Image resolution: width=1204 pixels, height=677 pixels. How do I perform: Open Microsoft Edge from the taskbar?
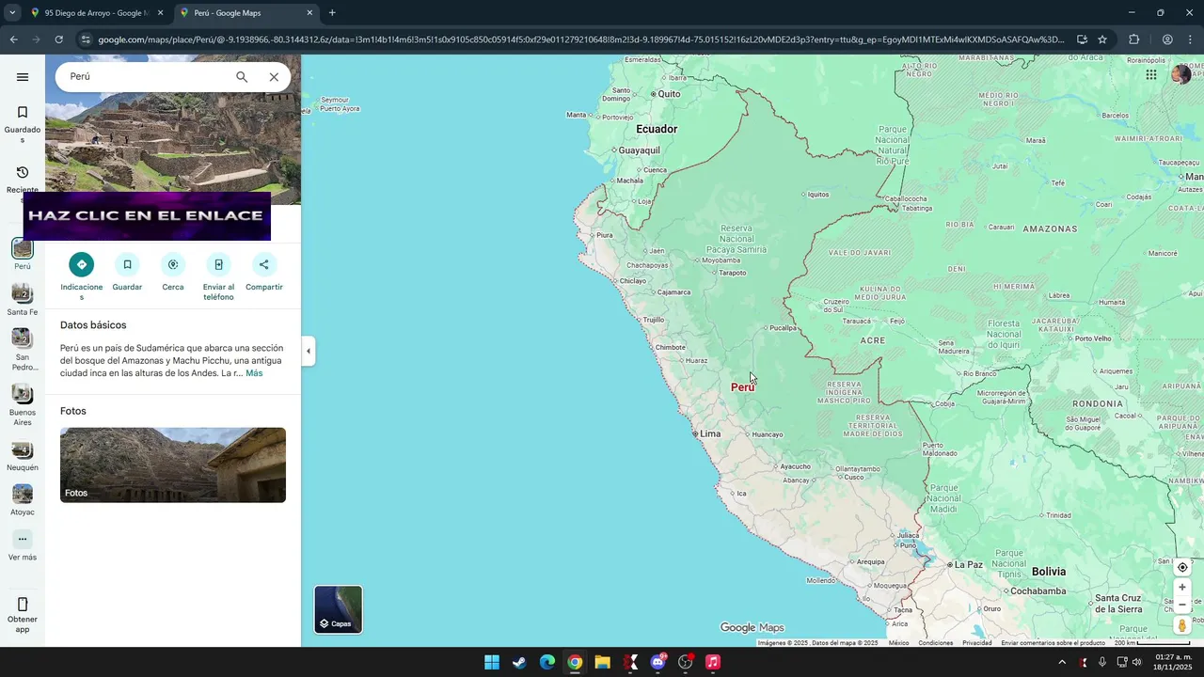click(547, 662)
